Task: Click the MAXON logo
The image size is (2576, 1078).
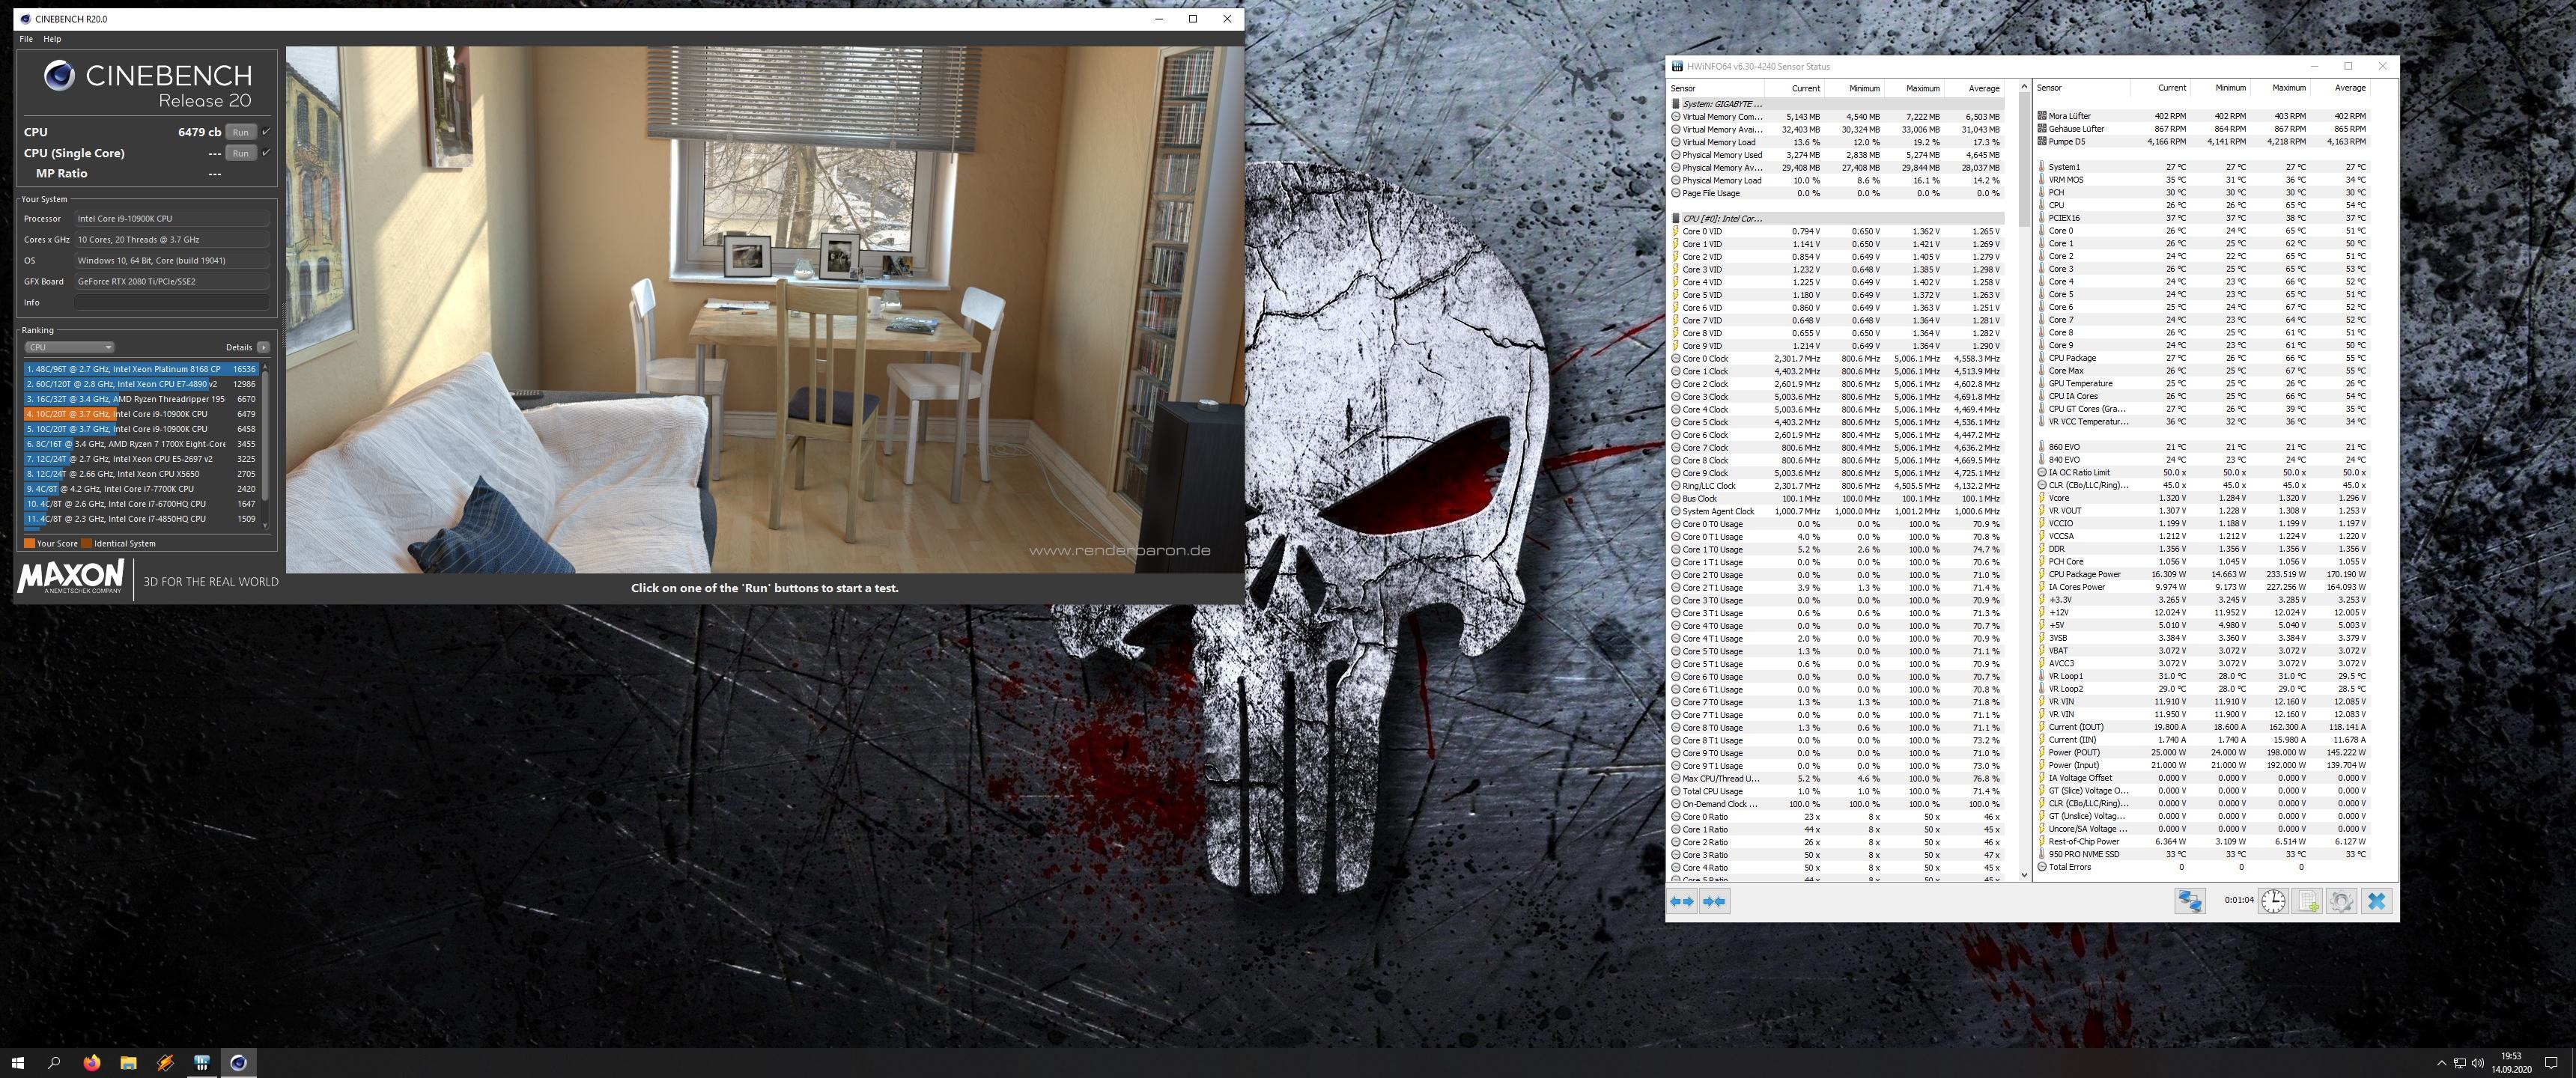Action: click(70, 577)
